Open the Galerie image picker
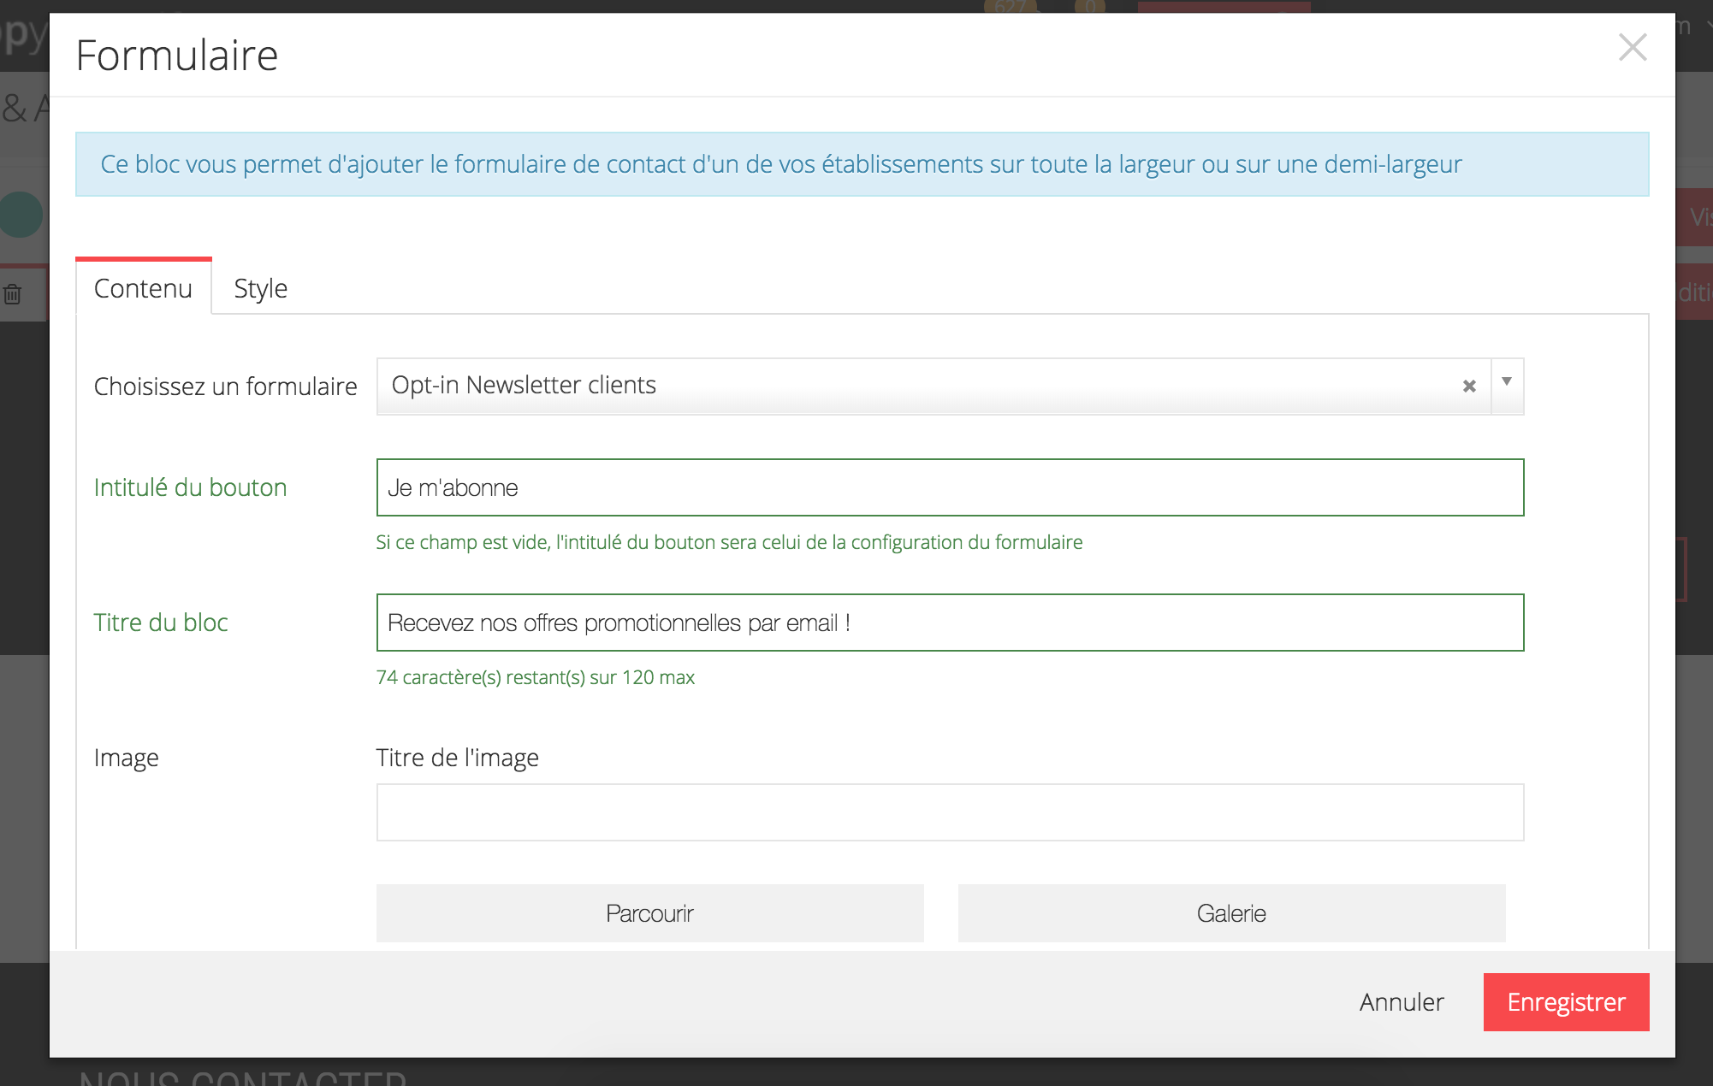 click(1231, 913)
